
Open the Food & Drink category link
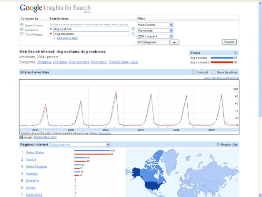tap(119, 62)
